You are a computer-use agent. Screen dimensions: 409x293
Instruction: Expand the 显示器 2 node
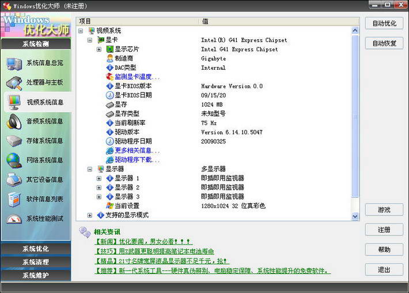99,187
